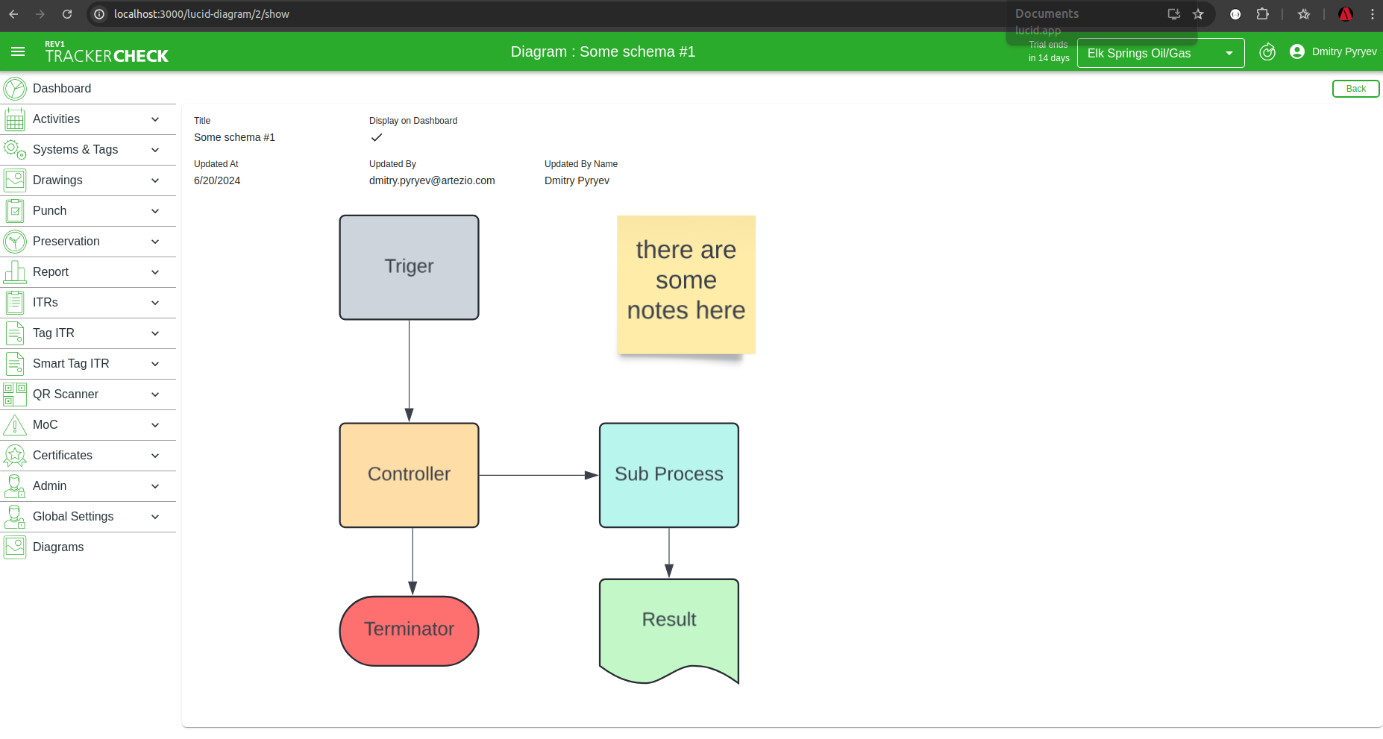Click the Report bar chart icon
The height and width of the screenshot is (739, 1383).
tap(15, 272)
